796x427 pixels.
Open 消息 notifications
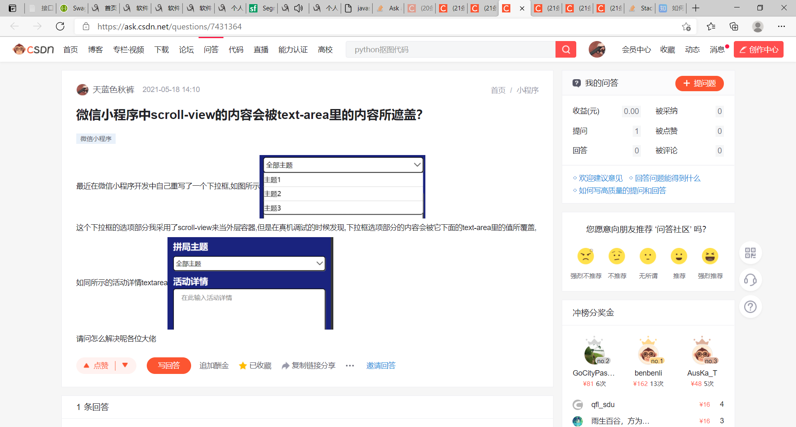717,50
